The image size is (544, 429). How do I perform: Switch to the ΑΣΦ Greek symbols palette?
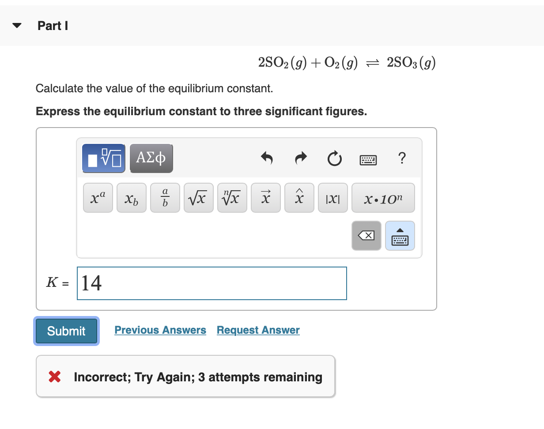tap(151, 158)
